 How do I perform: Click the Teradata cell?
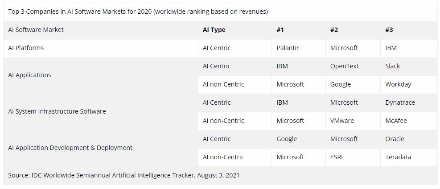click(398, 157)
